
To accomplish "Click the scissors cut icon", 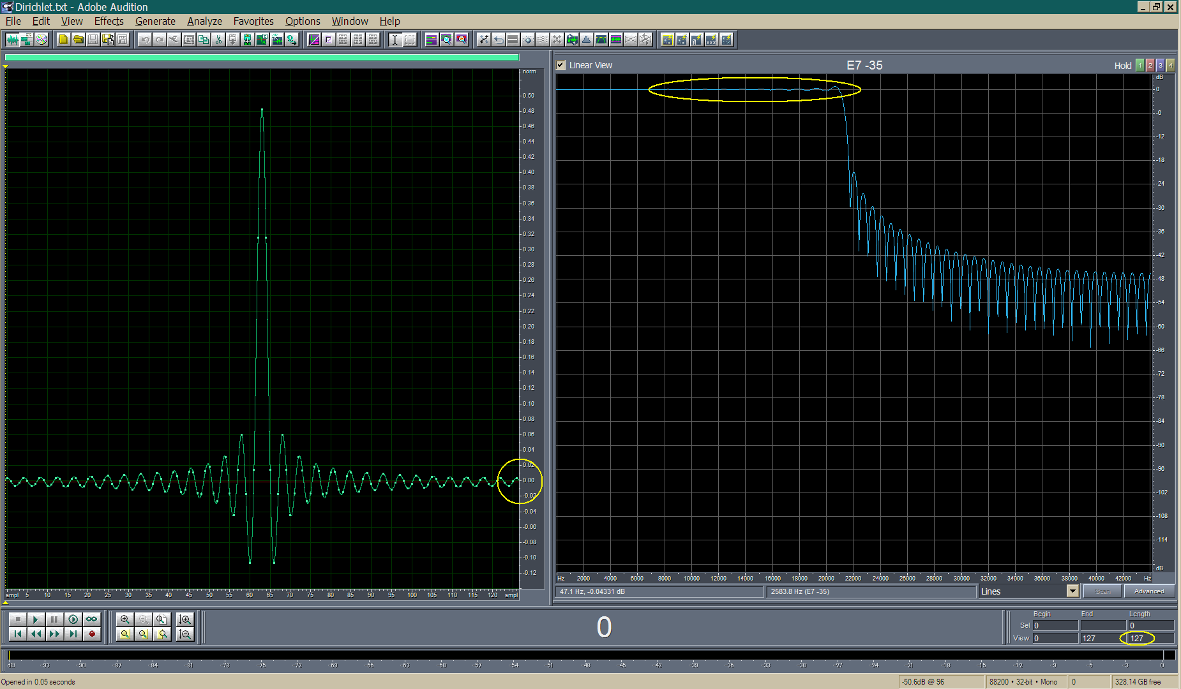I will (218, 40).
